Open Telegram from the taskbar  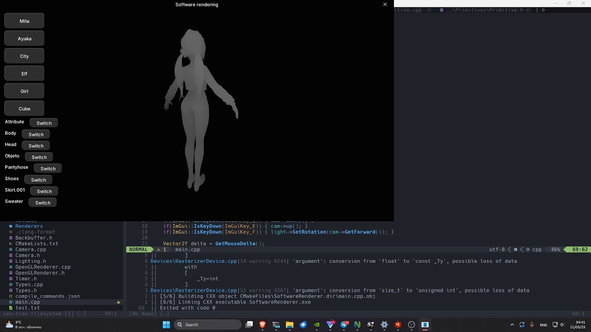click(344, 325)
